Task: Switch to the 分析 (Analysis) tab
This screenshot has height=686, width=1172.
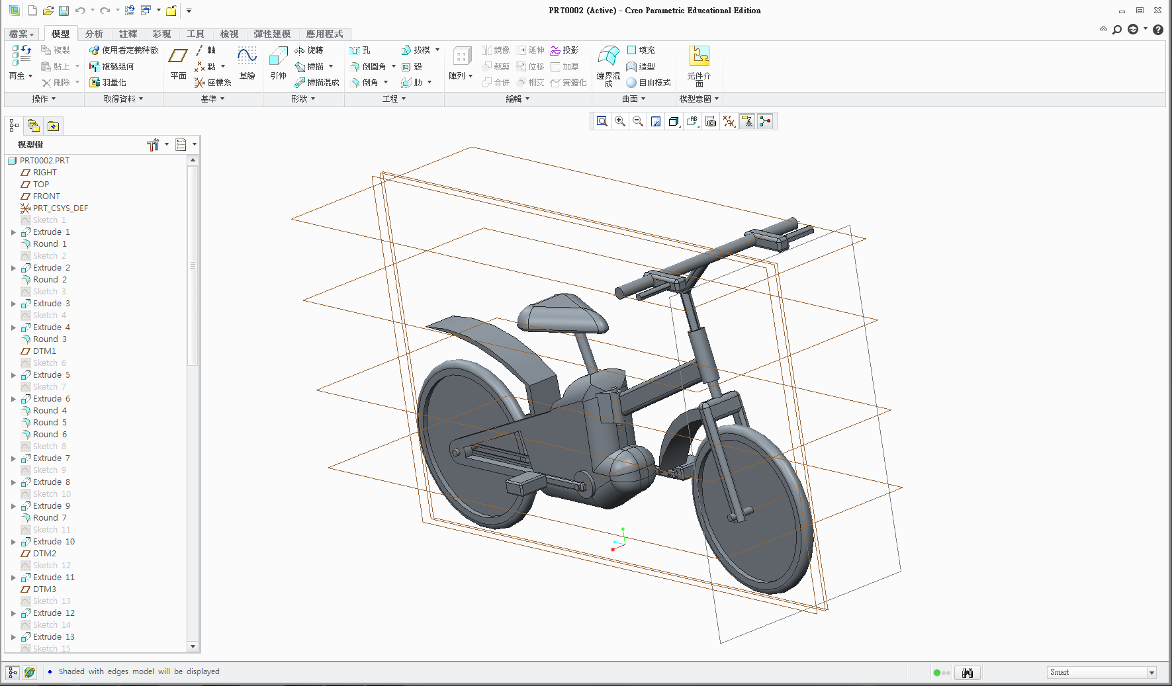Action: coord(94,34)
